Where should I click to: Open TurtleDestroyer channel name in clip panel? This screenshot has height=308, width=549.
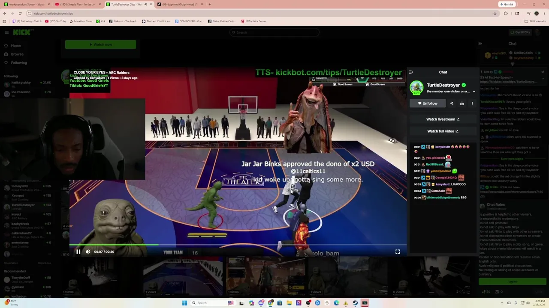click(443, 85)
